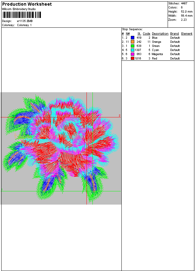This screenshot has height=271, width=195.
Task: Click the red '2' guide line marker
Action: click(x=119, y=116)
